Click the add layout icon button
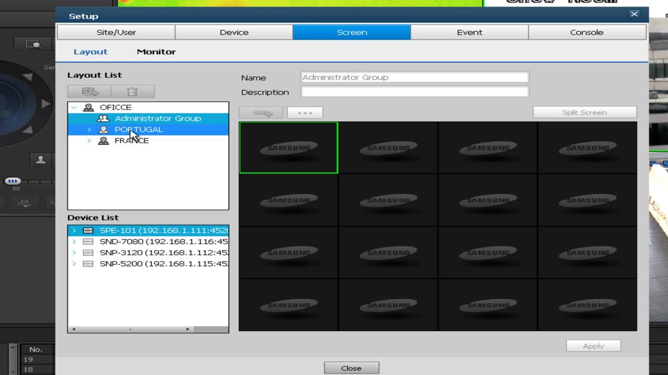Screen dimensions: 668x375 (x=89, y=92)
